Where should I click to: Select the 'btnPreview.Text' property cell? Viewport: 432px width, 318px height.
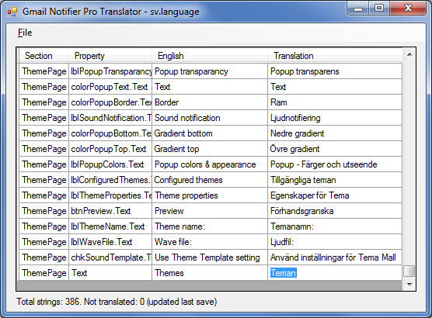[x=110, y=211]
